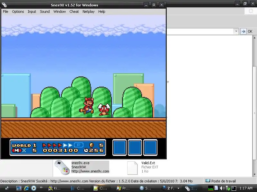Open the File menu in Snes9X
Image resolution: width=257 pixels, height=192 pixels.
pos(5,12)
